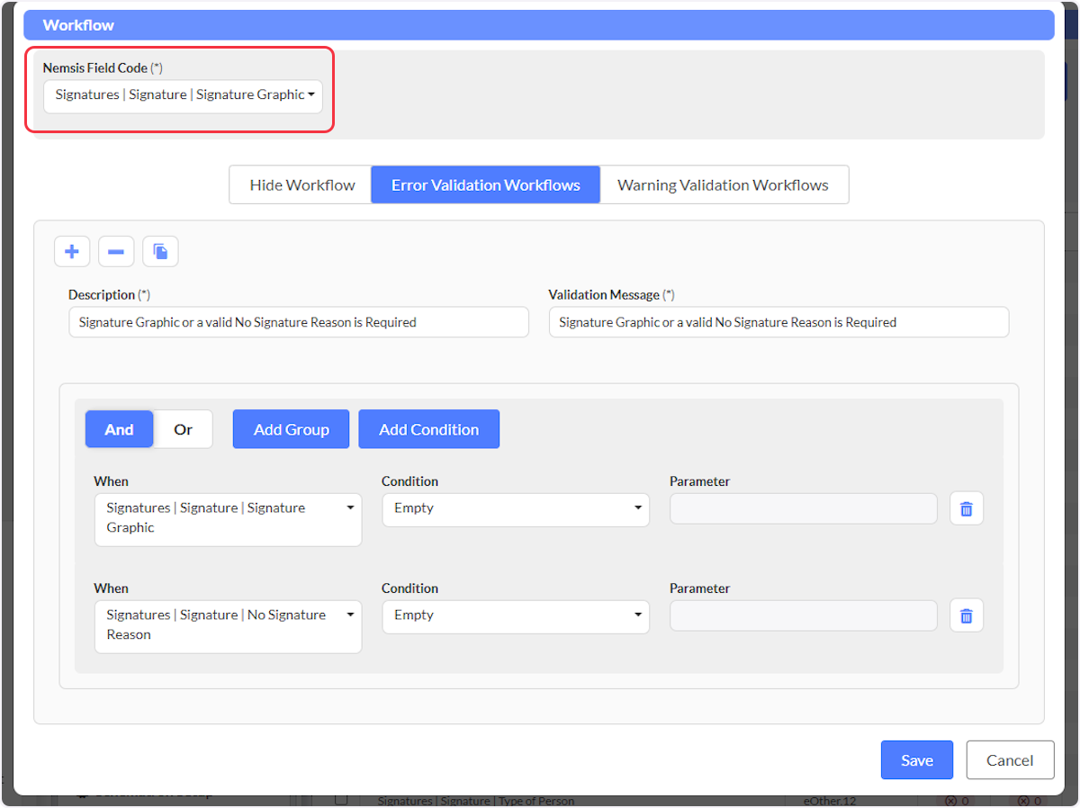Select the And logic operator
The height and width of the screenshot is (808, 1080).
(x=119, y=429)
